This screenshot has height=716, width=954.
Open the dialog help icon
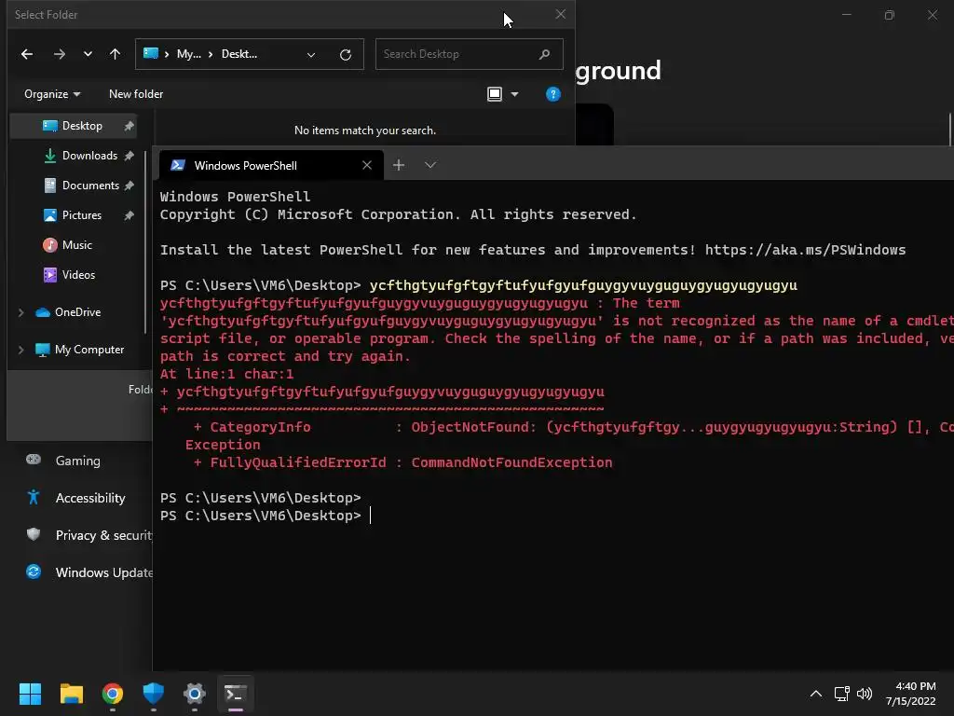(x=553, y=94)
